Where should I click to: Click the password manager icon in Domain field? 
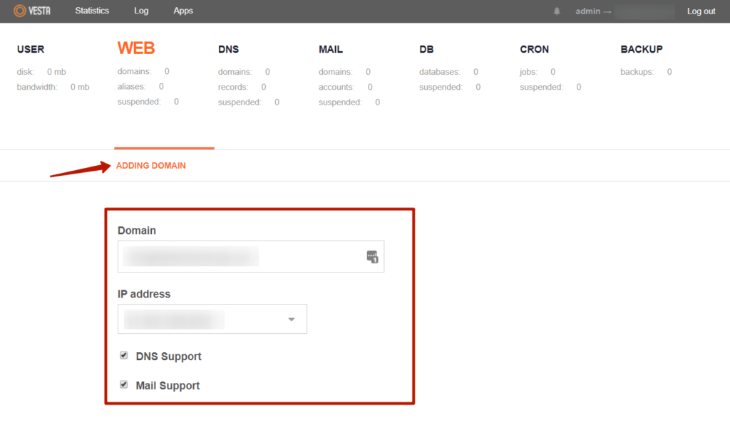(371, 257)
